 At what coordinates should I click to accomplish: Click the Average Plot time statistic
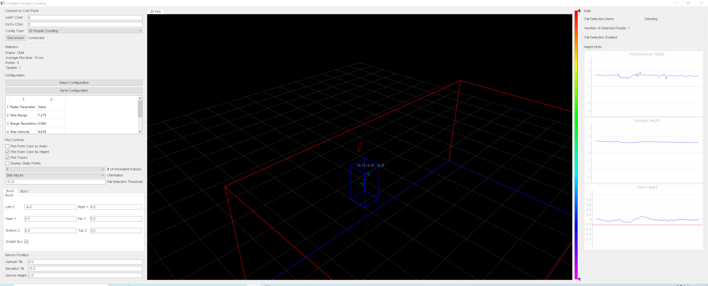pyautogui.click(x=24, y=58)
